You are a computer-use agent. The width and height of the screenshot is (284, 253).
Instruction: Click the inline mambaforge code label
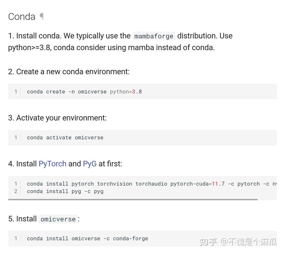point(154,36)
